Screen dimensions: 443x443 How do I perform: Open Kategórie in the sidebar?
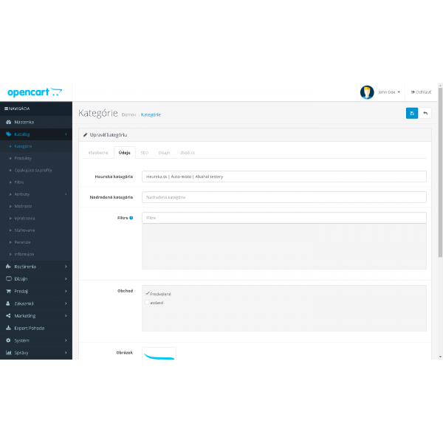(x=23, y=146)
